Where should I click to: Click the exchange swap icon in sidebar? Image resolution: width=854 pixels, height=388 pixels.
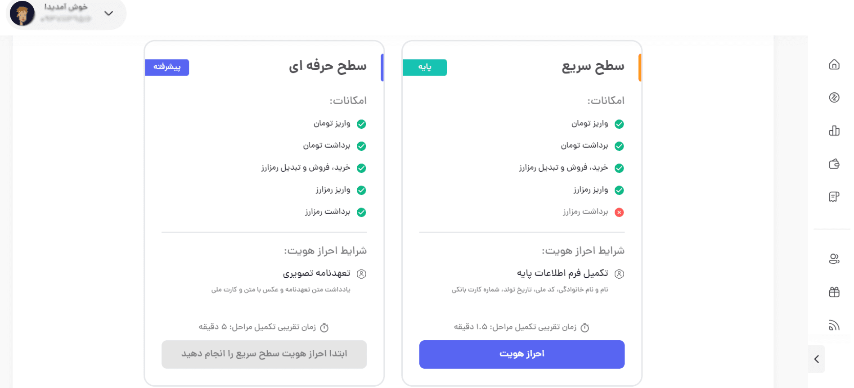[x=834, y=98]
